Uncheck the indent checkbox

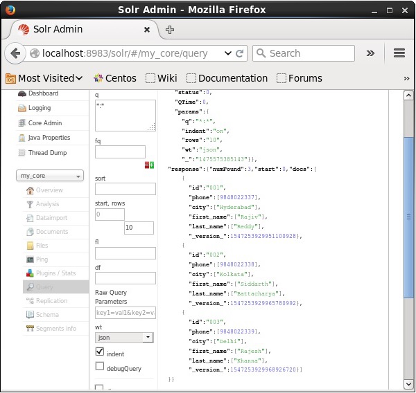(x=100, y=352)
